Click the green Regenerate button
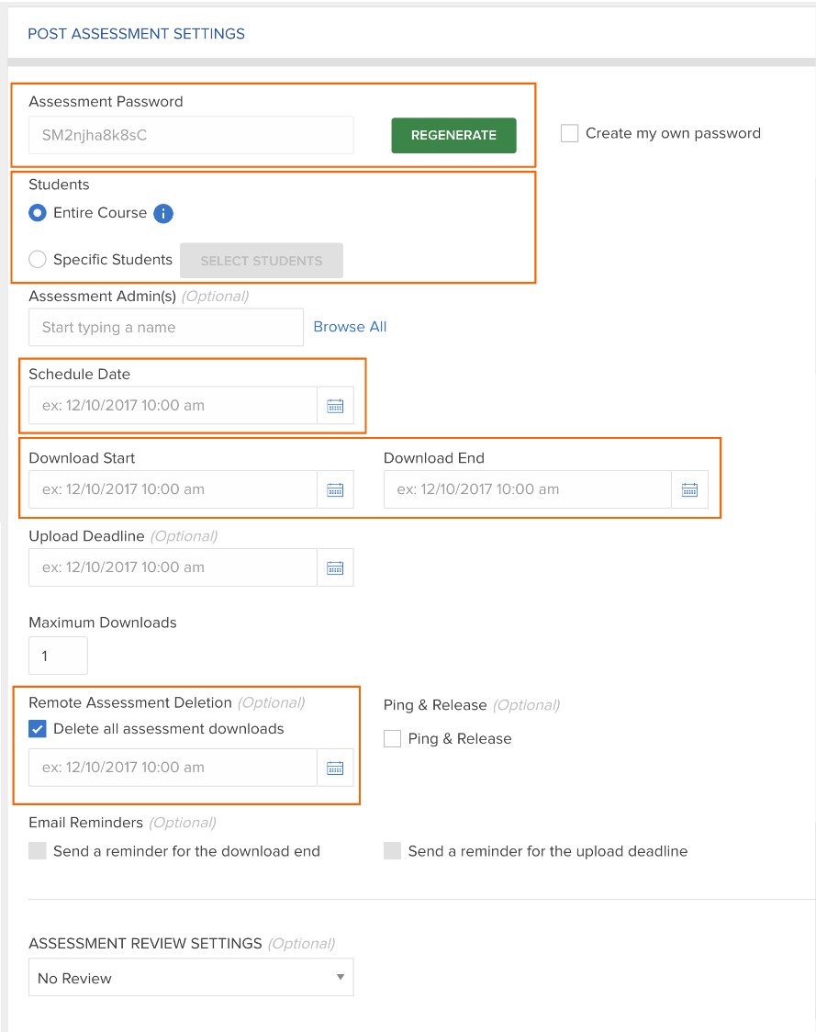 (x=453, y=135)
